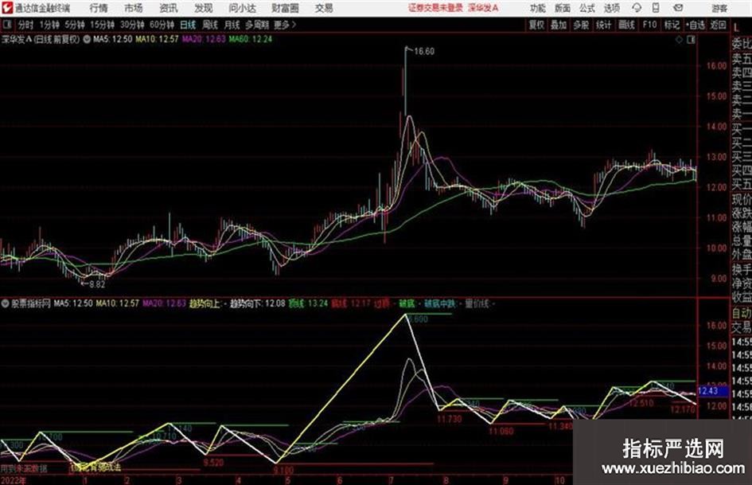Click the 8.82 low price label
752x485 pixels.
click(x=97, y=284)
